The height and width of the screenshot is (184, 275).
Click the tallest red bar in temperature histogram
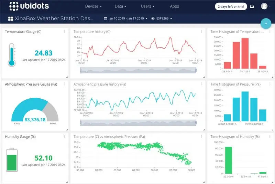coord(245,53)
